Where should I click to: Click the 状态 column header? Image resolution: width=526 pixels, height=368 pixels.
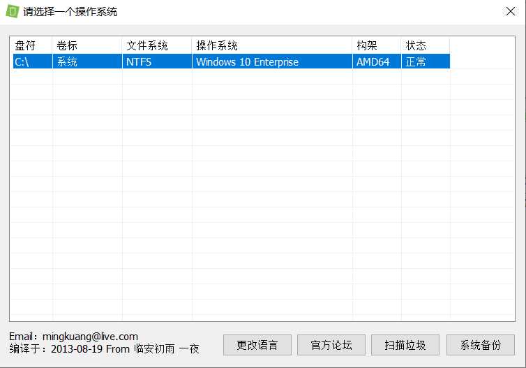point(426,45)
